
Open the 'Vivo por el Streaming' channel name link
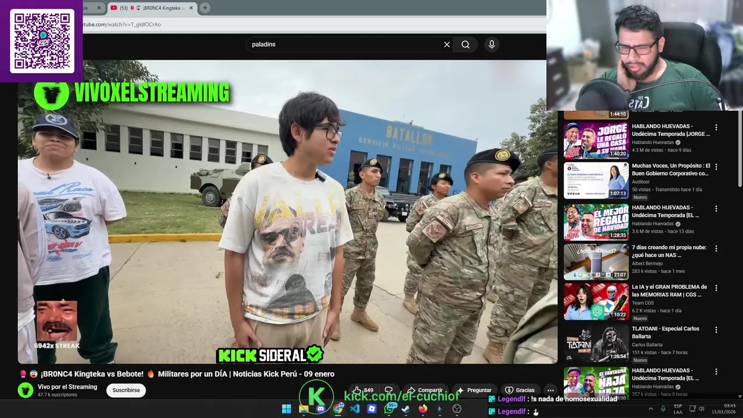67,387
